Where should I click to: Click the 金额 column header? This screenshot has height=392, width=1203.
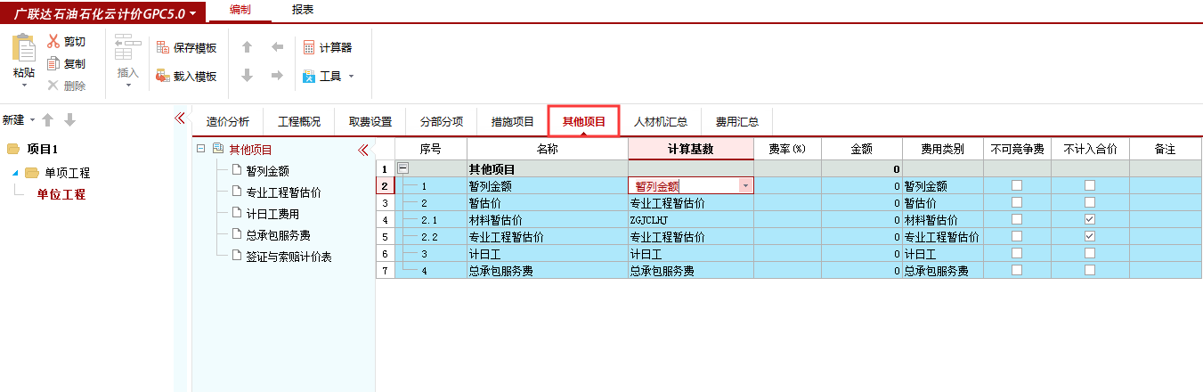(861, 149)
